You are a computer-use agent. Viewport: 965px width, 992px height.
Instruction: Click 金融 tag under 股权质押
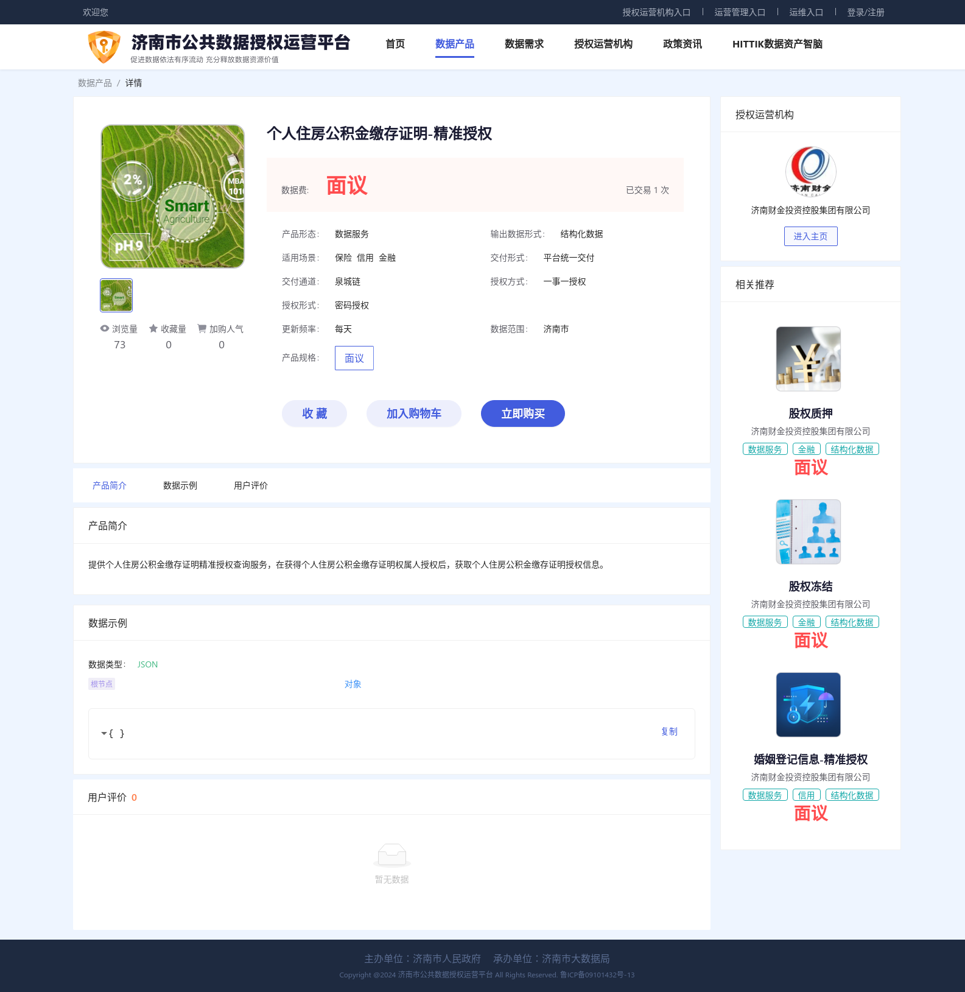(x=806, y=449)
